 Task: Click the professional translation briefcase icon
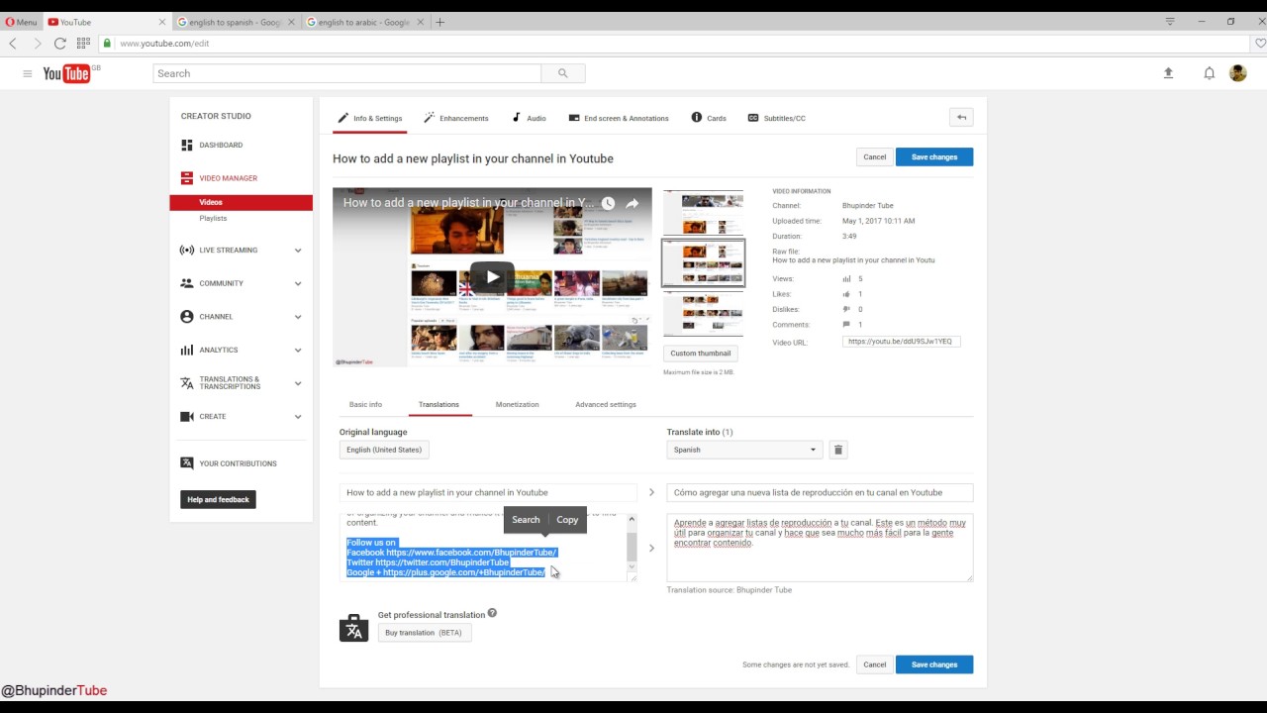pyautogui.click(x=353, y=628)
